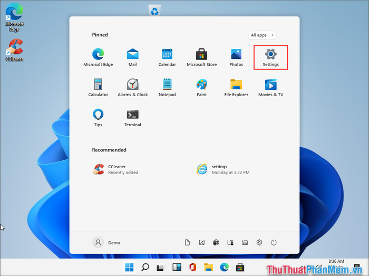
Task: Launch the Photos app
Action: [x=236, y=57]
